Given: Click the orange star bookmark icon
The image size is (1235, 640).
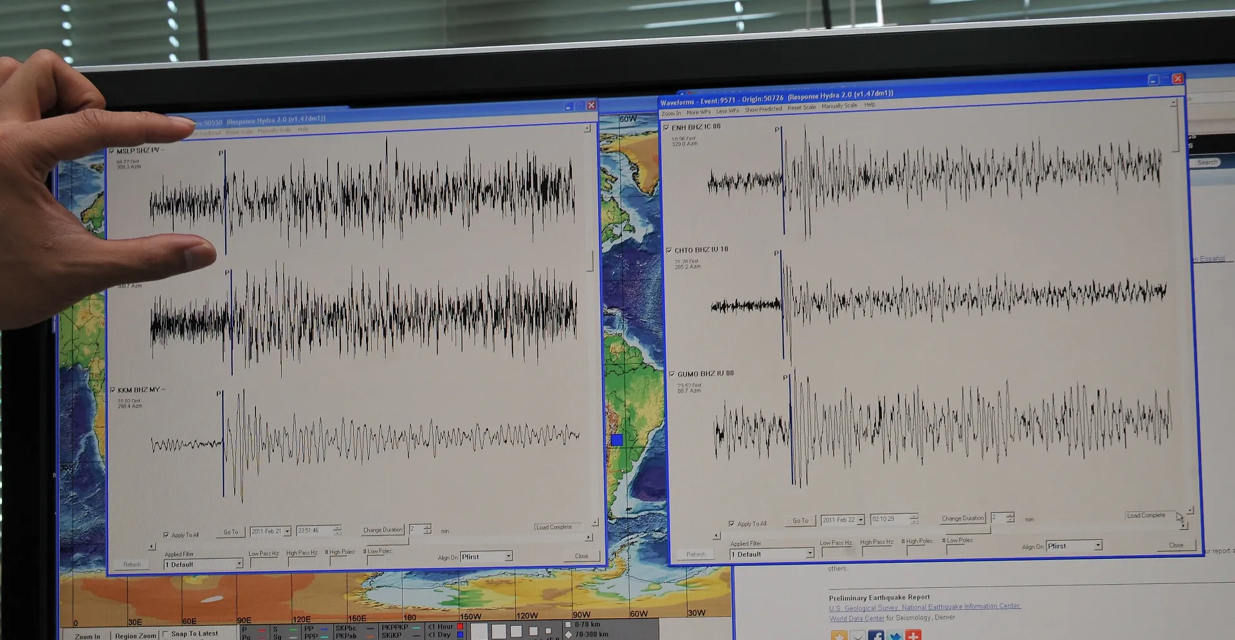Looking at the screenshot, I should (839, 635).
